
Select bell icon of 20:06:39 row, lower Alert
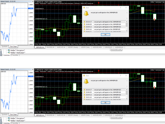click(x=85, y=92)
